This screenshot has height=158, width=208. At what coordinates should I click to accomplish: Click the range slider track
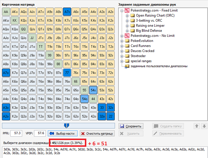coord(58,126)
